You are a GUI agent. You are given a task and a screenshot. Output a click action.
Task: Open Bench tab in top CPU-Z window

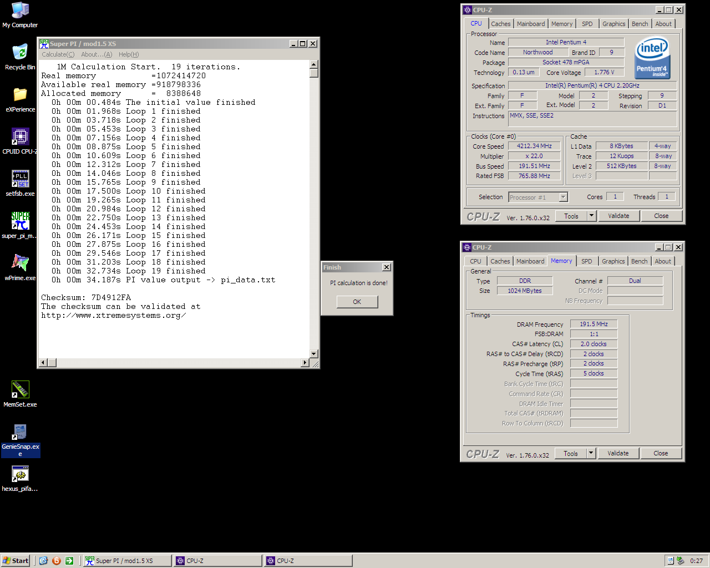640,24
